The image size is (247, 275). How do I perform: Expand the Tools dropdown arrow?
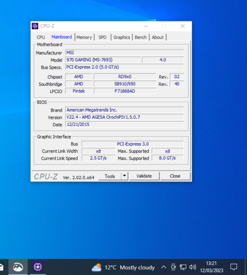(125, 176)
